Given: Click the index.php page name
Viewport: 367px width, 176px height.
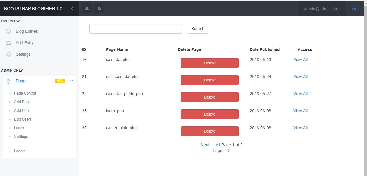Looking at the screenshot, I should (x=115, y=111).
